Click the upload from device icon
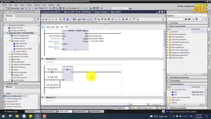211x119 pixels. click(57, 8)
